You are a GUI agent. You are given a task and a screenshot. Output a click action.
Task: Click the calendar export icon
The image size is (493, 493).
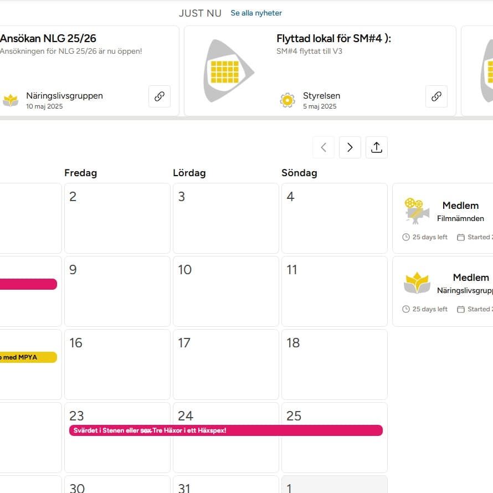(x=377, y=147)
